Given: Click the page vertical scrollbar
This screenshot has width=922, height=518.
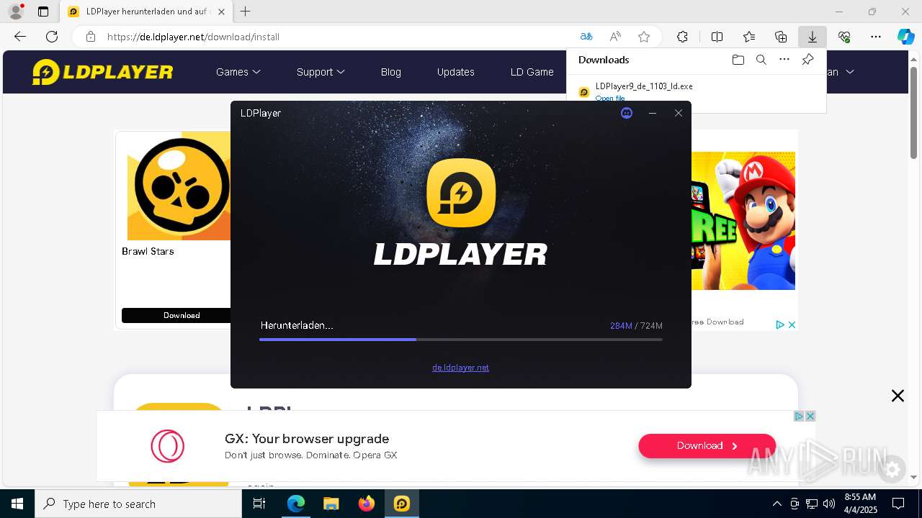Looking at the screenshot, I should coord(914,112).
